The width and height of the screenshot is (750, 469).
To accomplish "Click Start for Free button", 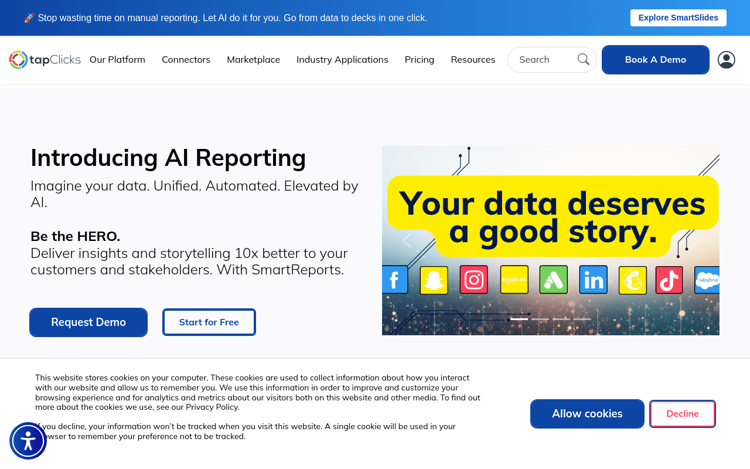I will (209, 322).
